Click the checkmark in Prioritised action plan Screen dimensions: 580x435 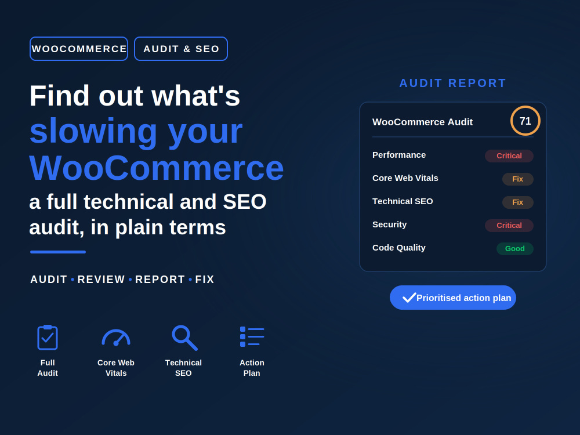[409, 298]
